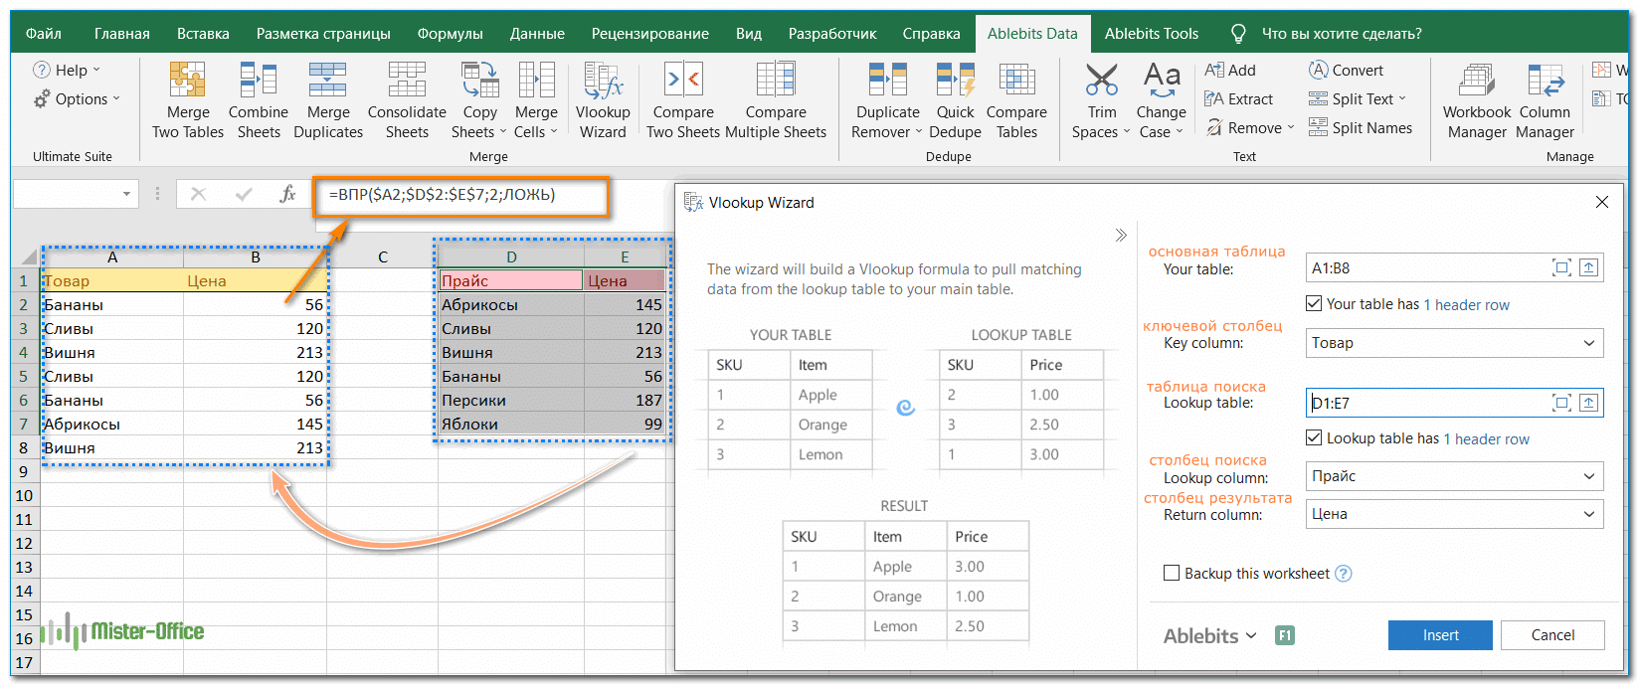Image resolution: width=1640 pixels, height=687 pixels.
Task: Click Cancel in the Vlookup Wizard
Action: (1551, 635)
